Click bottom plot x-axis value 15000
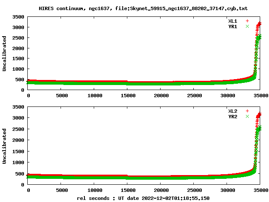 click(128, 190)
